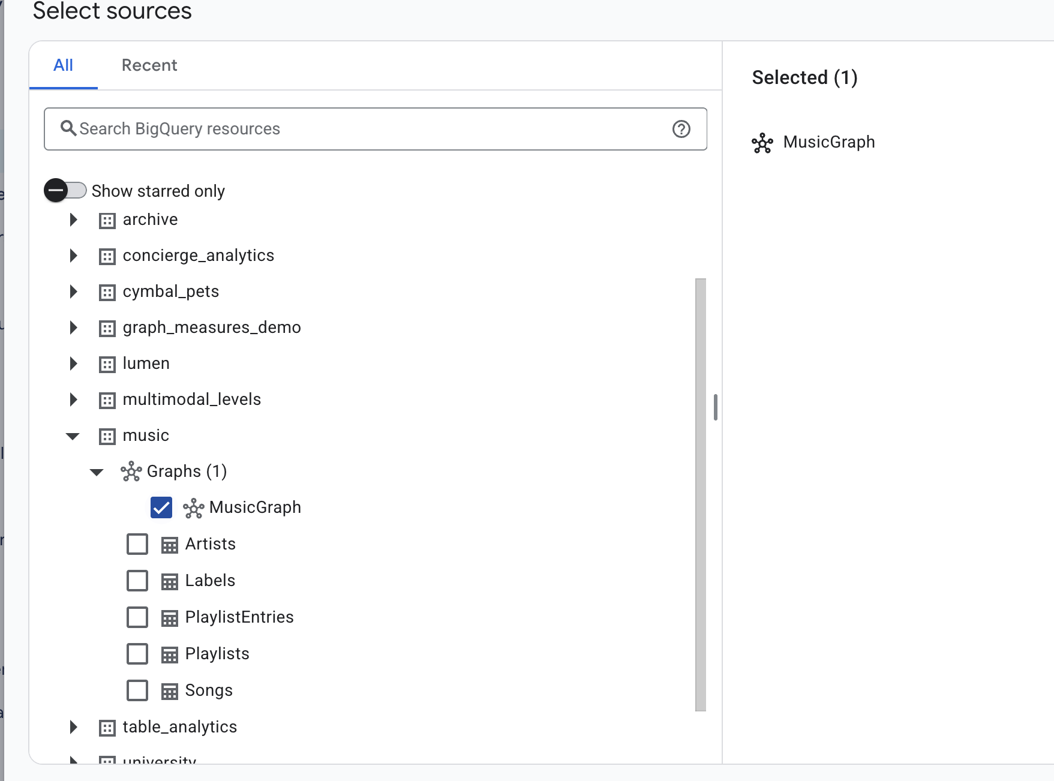
Task: Switch to the All tab
Action: [64, 65]
